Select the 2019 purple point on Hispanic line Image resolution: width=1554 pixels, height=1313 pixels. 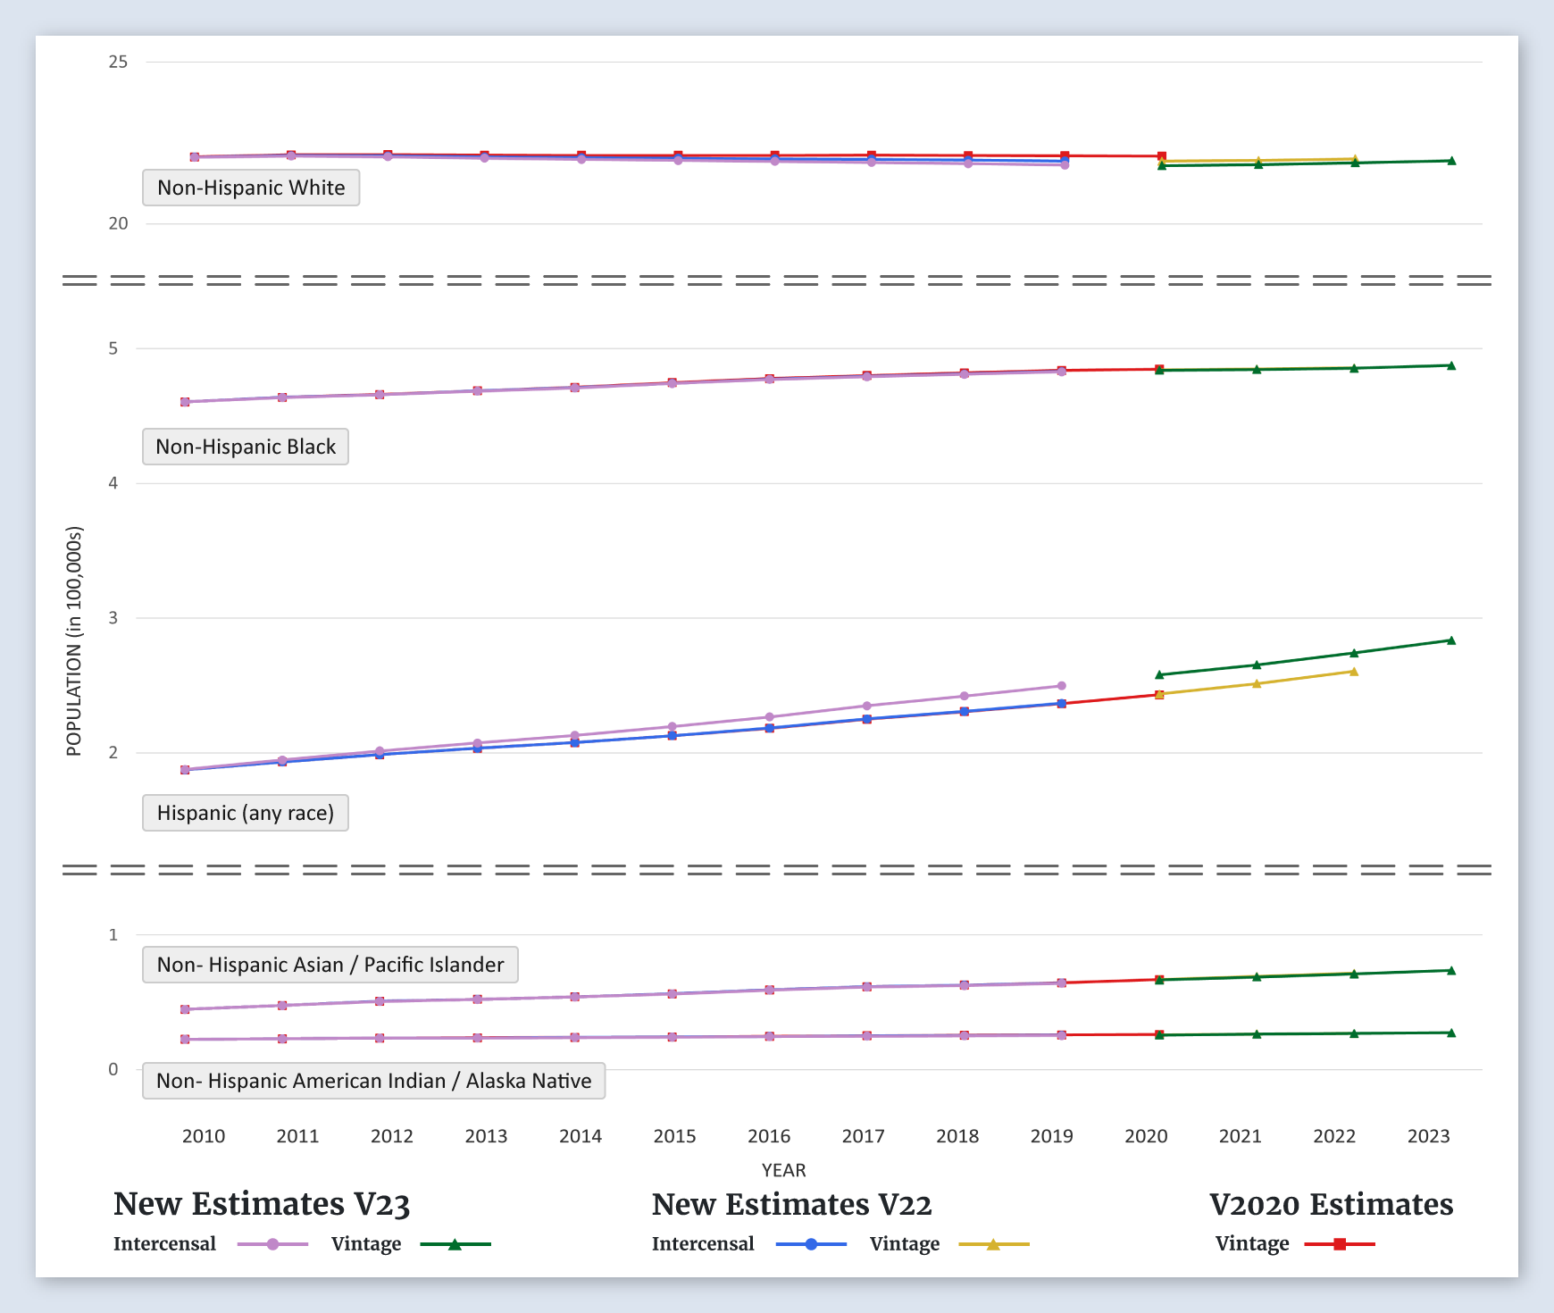pyautogui.click(x=1062, y=686)
